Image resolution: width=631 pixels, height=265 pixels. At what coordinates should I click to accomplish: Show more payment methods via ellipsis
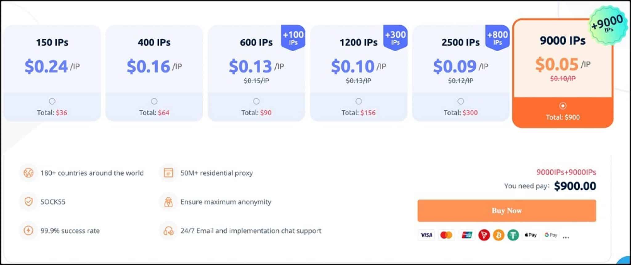click(566, 237)
